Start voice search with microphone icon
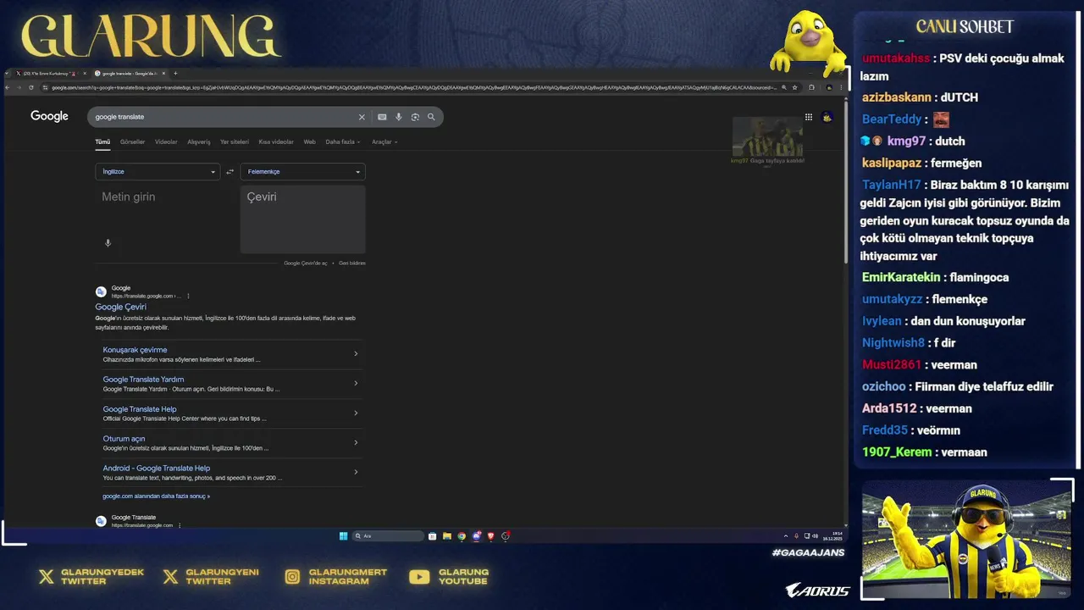Image resolution: width=1084 pixels, height=610 pixels. tap(399, 117)
